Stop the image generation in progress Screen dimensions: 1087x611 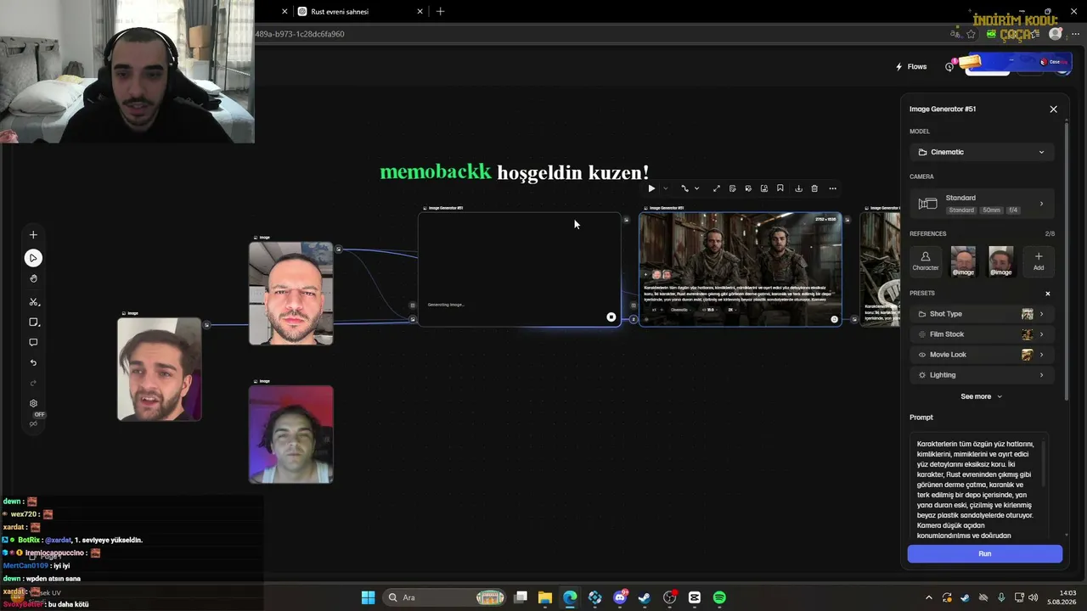pos(611,317)
